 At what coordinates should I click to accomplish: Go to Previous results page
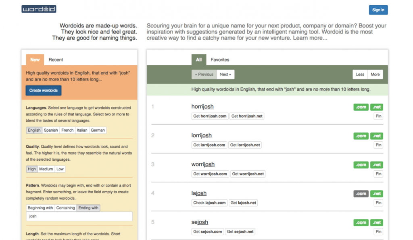coord(204,74)
